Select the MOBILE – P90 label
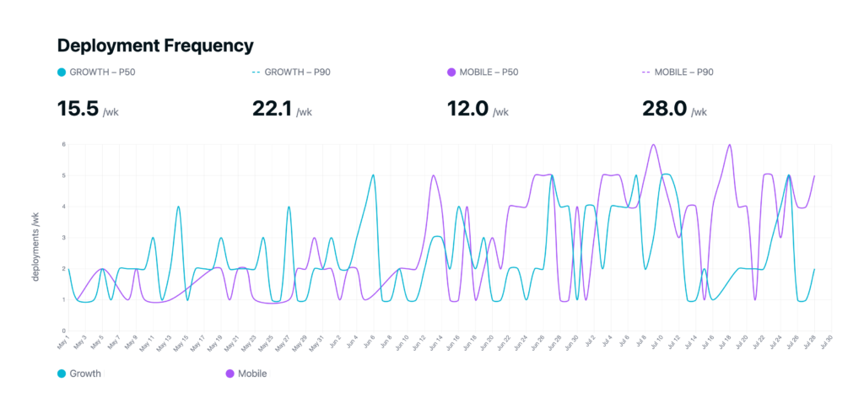This screenshot has width=864, height=414. point(684,73)
